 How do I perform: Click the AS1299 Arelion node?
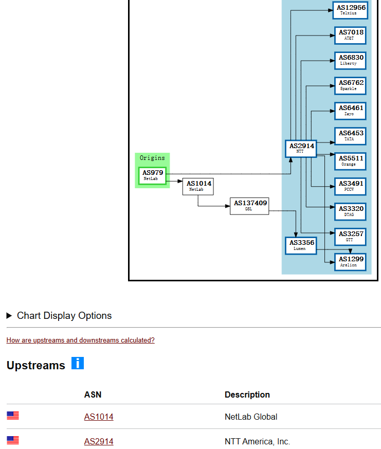tap(350, 262)
